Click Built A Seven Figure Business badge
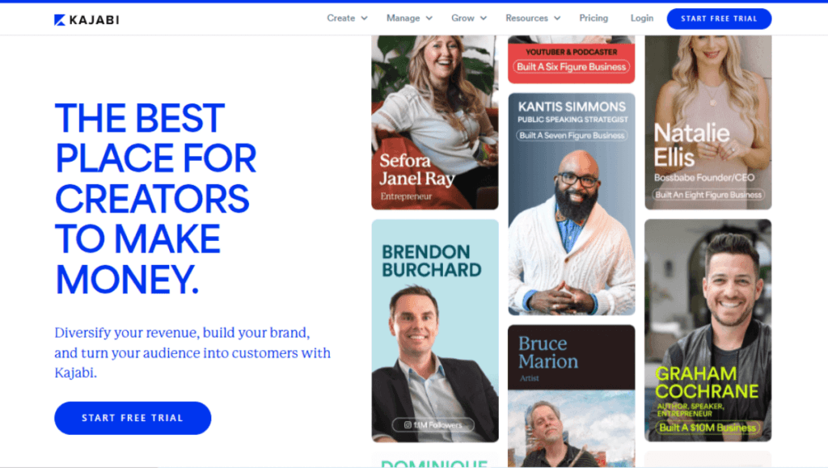 point(572,136)
